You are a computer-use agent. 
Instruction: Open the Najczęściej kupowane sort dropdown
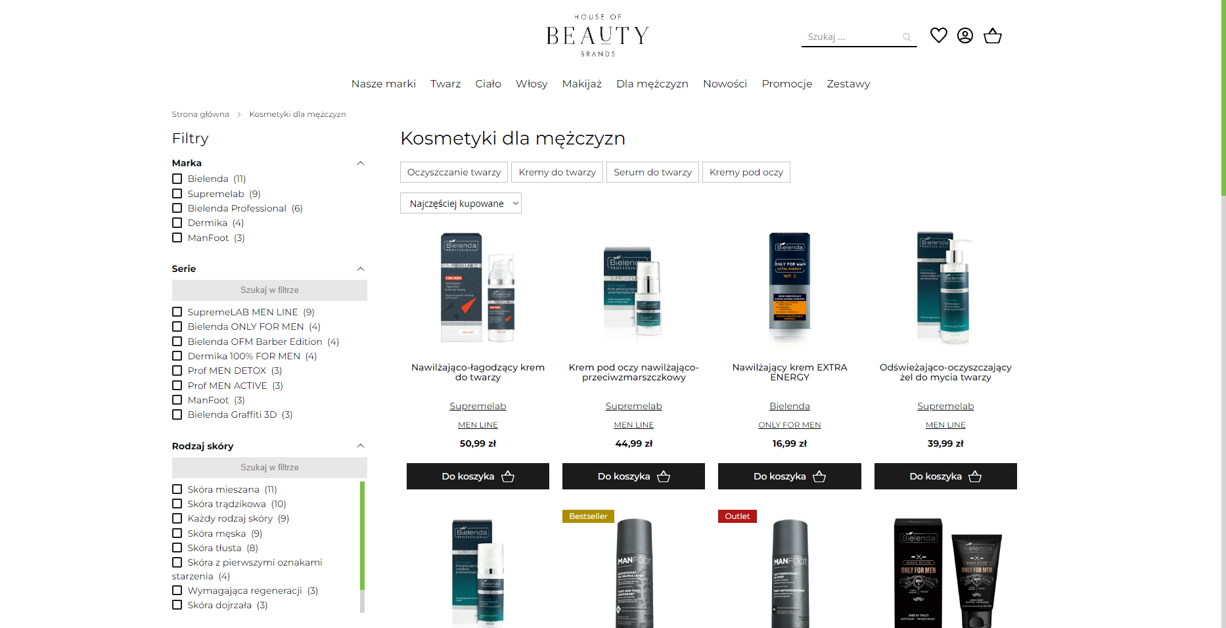pyautogui.click(x=461, y=203)
